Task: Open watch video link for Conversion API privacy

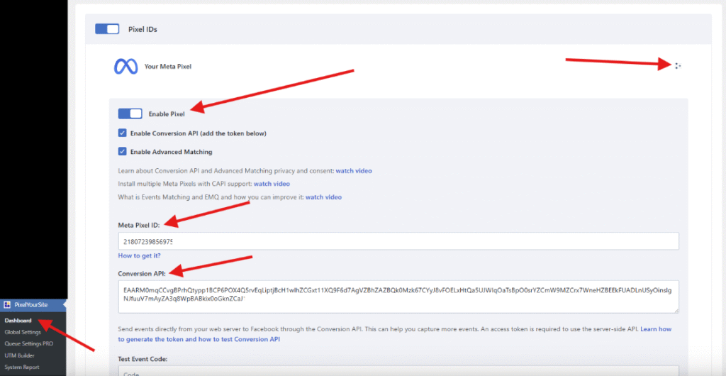Action: click(x=353, y=171)
